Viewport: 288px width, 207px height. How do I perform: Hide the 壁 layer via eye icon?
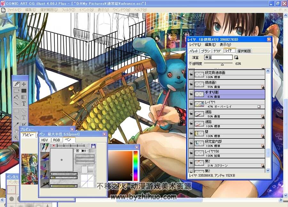tap(191, 134)
